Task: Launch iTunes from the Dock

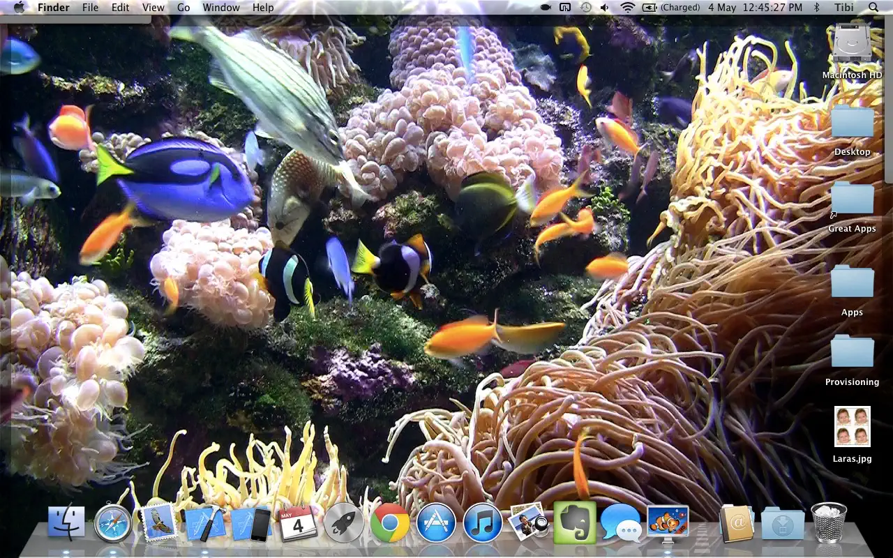Action: [x=482, y=523]
